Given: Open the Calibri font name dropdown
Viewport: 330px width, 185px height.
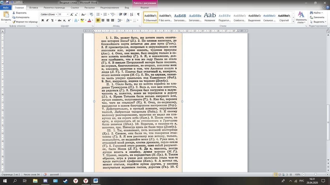Looking at the screenshot, I should point(56,14).
